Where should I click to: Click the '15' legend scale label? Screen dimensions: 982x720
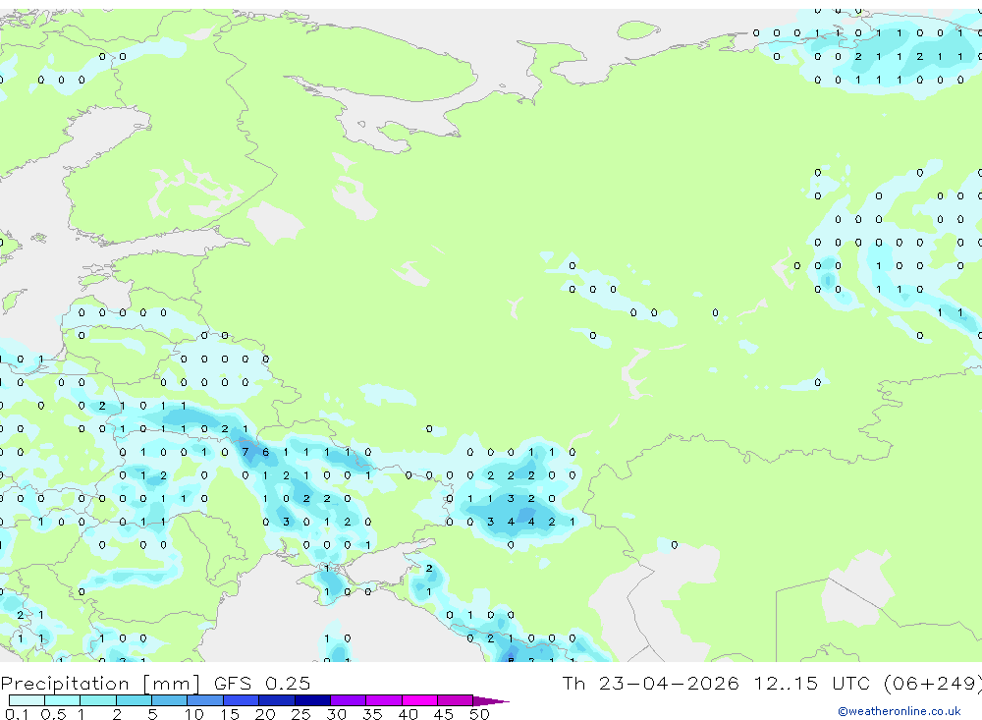pos(230,714)
